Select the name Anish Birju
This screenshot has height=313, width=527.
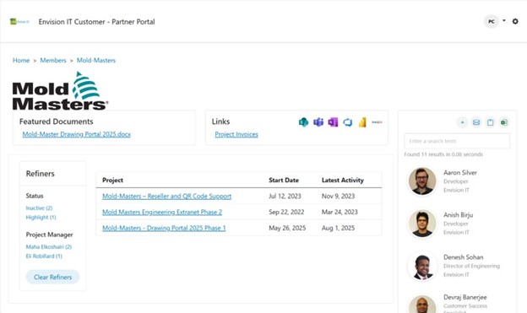458,215
